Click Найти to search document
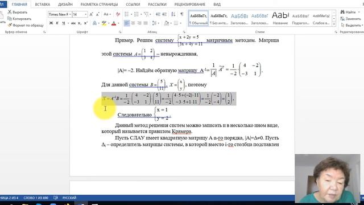The width and height of the screenshot is (364, 205). (348, 12)
